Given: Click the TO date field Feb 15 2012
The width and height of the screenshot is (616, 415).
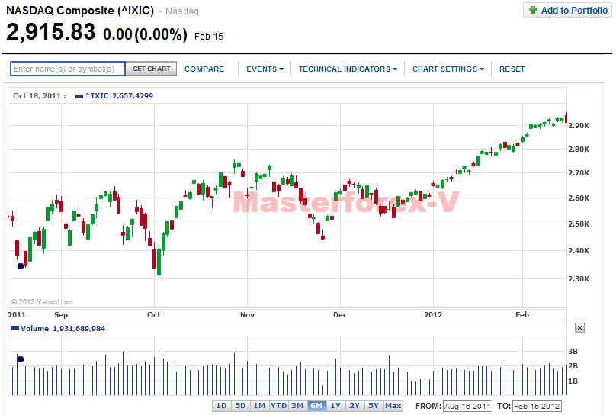Looking at the screenshot, I should 537,406.
